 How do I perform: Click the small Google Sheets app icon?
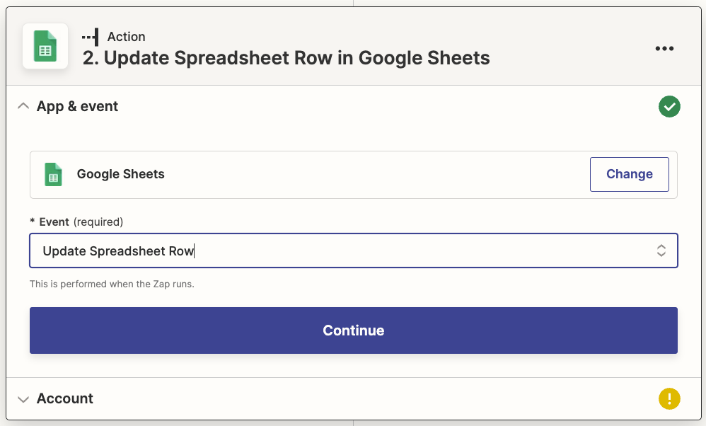click(x=54, y=174)
